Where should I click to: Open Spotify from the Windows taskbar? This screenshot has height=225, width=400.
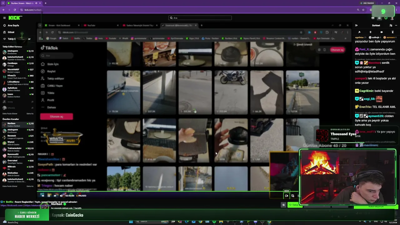coord(214,222)
